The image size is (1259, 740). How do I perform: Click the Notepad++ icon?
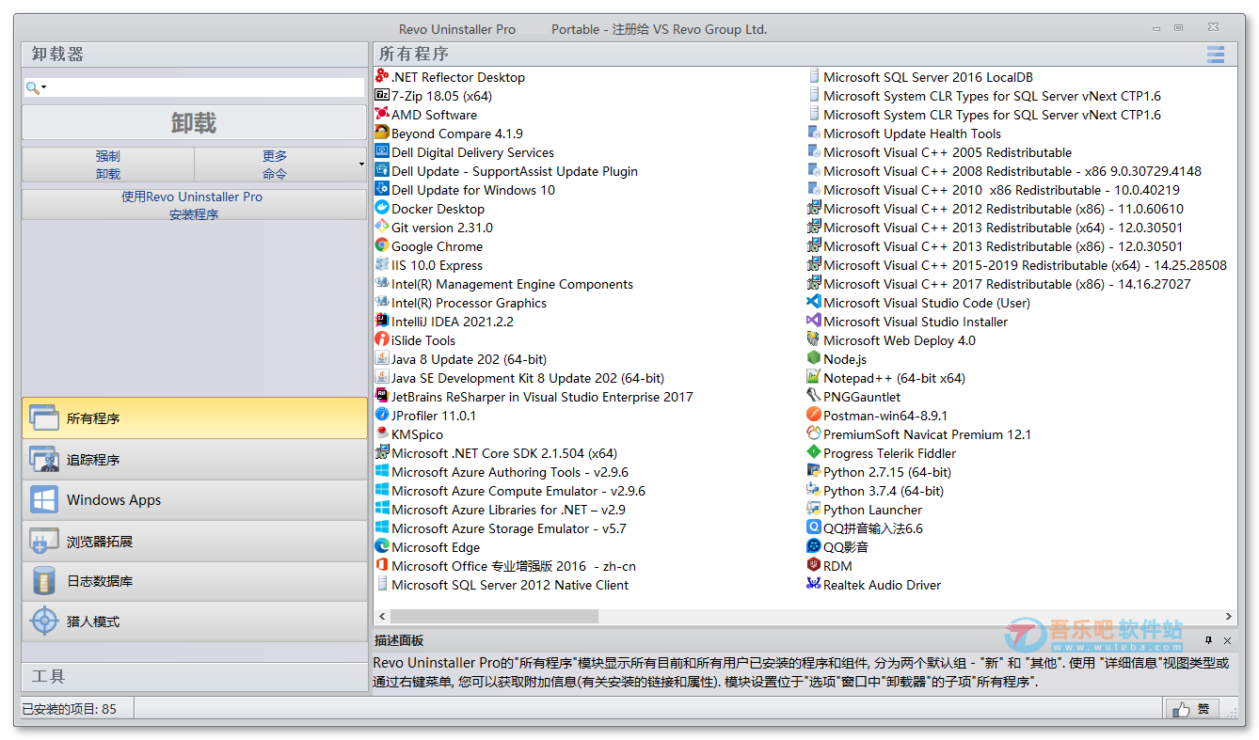(x=814, y=378)
